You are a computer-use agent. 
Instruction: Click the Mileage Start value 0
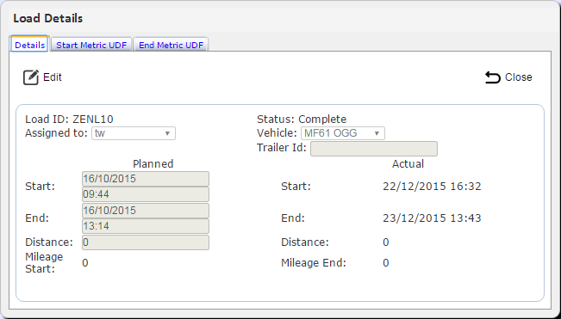point(85,263)
